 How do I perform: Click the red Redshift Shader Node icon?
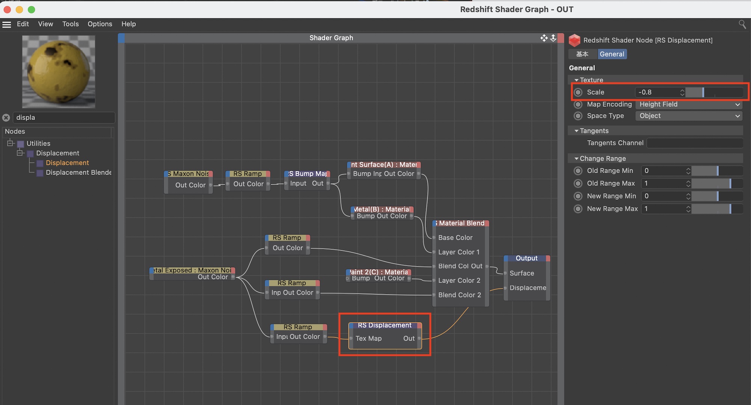click(x=575, y=40)
